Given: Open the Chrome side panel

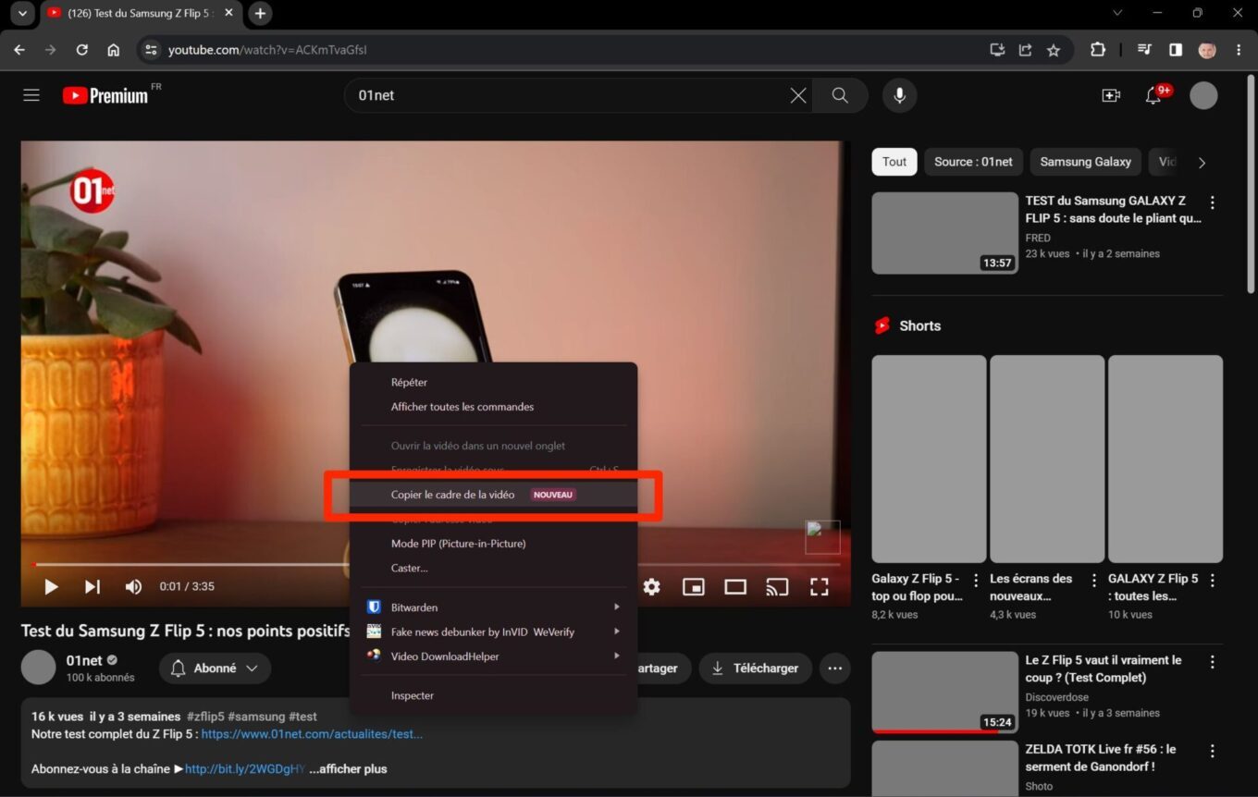Looking at the screenshot, I should point(1176,50).
